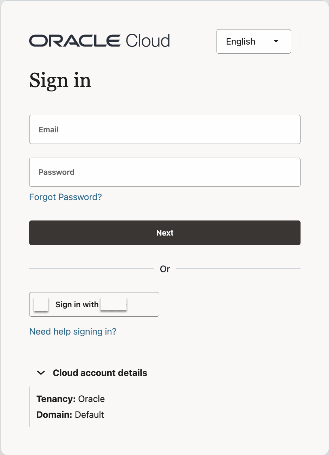This screenshot has width=329, height=455.
Task: Open the English language dropdown
Action: coord(253,41)
